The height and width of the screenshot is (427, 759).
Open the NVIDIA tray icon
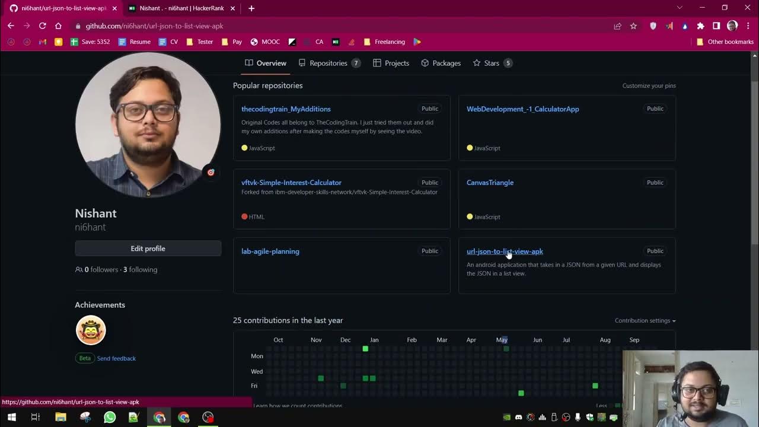(x=507, y=418)
